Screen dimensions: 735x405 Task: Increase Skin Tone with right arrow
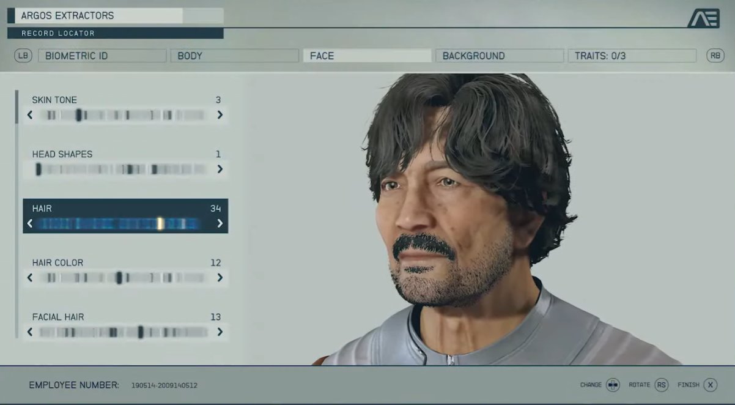(220, 114)
